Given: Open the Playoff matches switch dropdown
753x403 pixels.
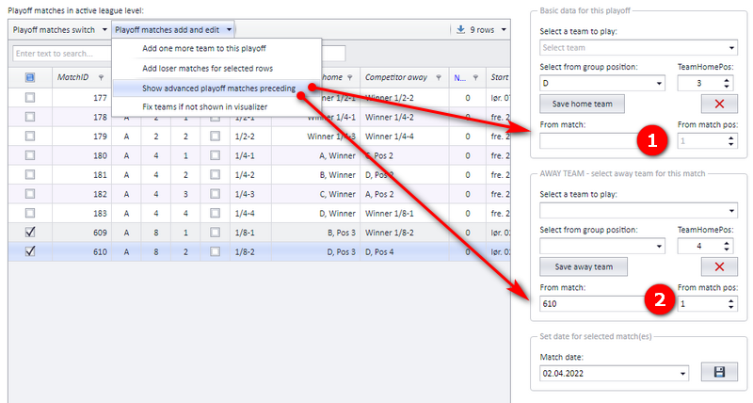Looking at the screenshot, I should (59, 30).
